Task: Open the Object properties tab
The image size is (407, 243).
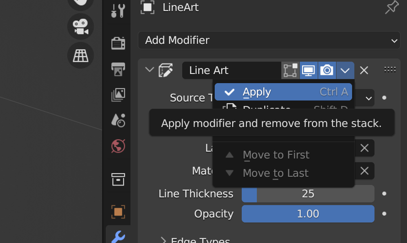Action: (x=118, y=211)
